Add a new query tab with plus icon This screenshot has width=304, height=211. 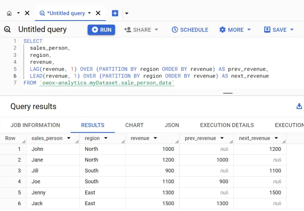[115, 13]
